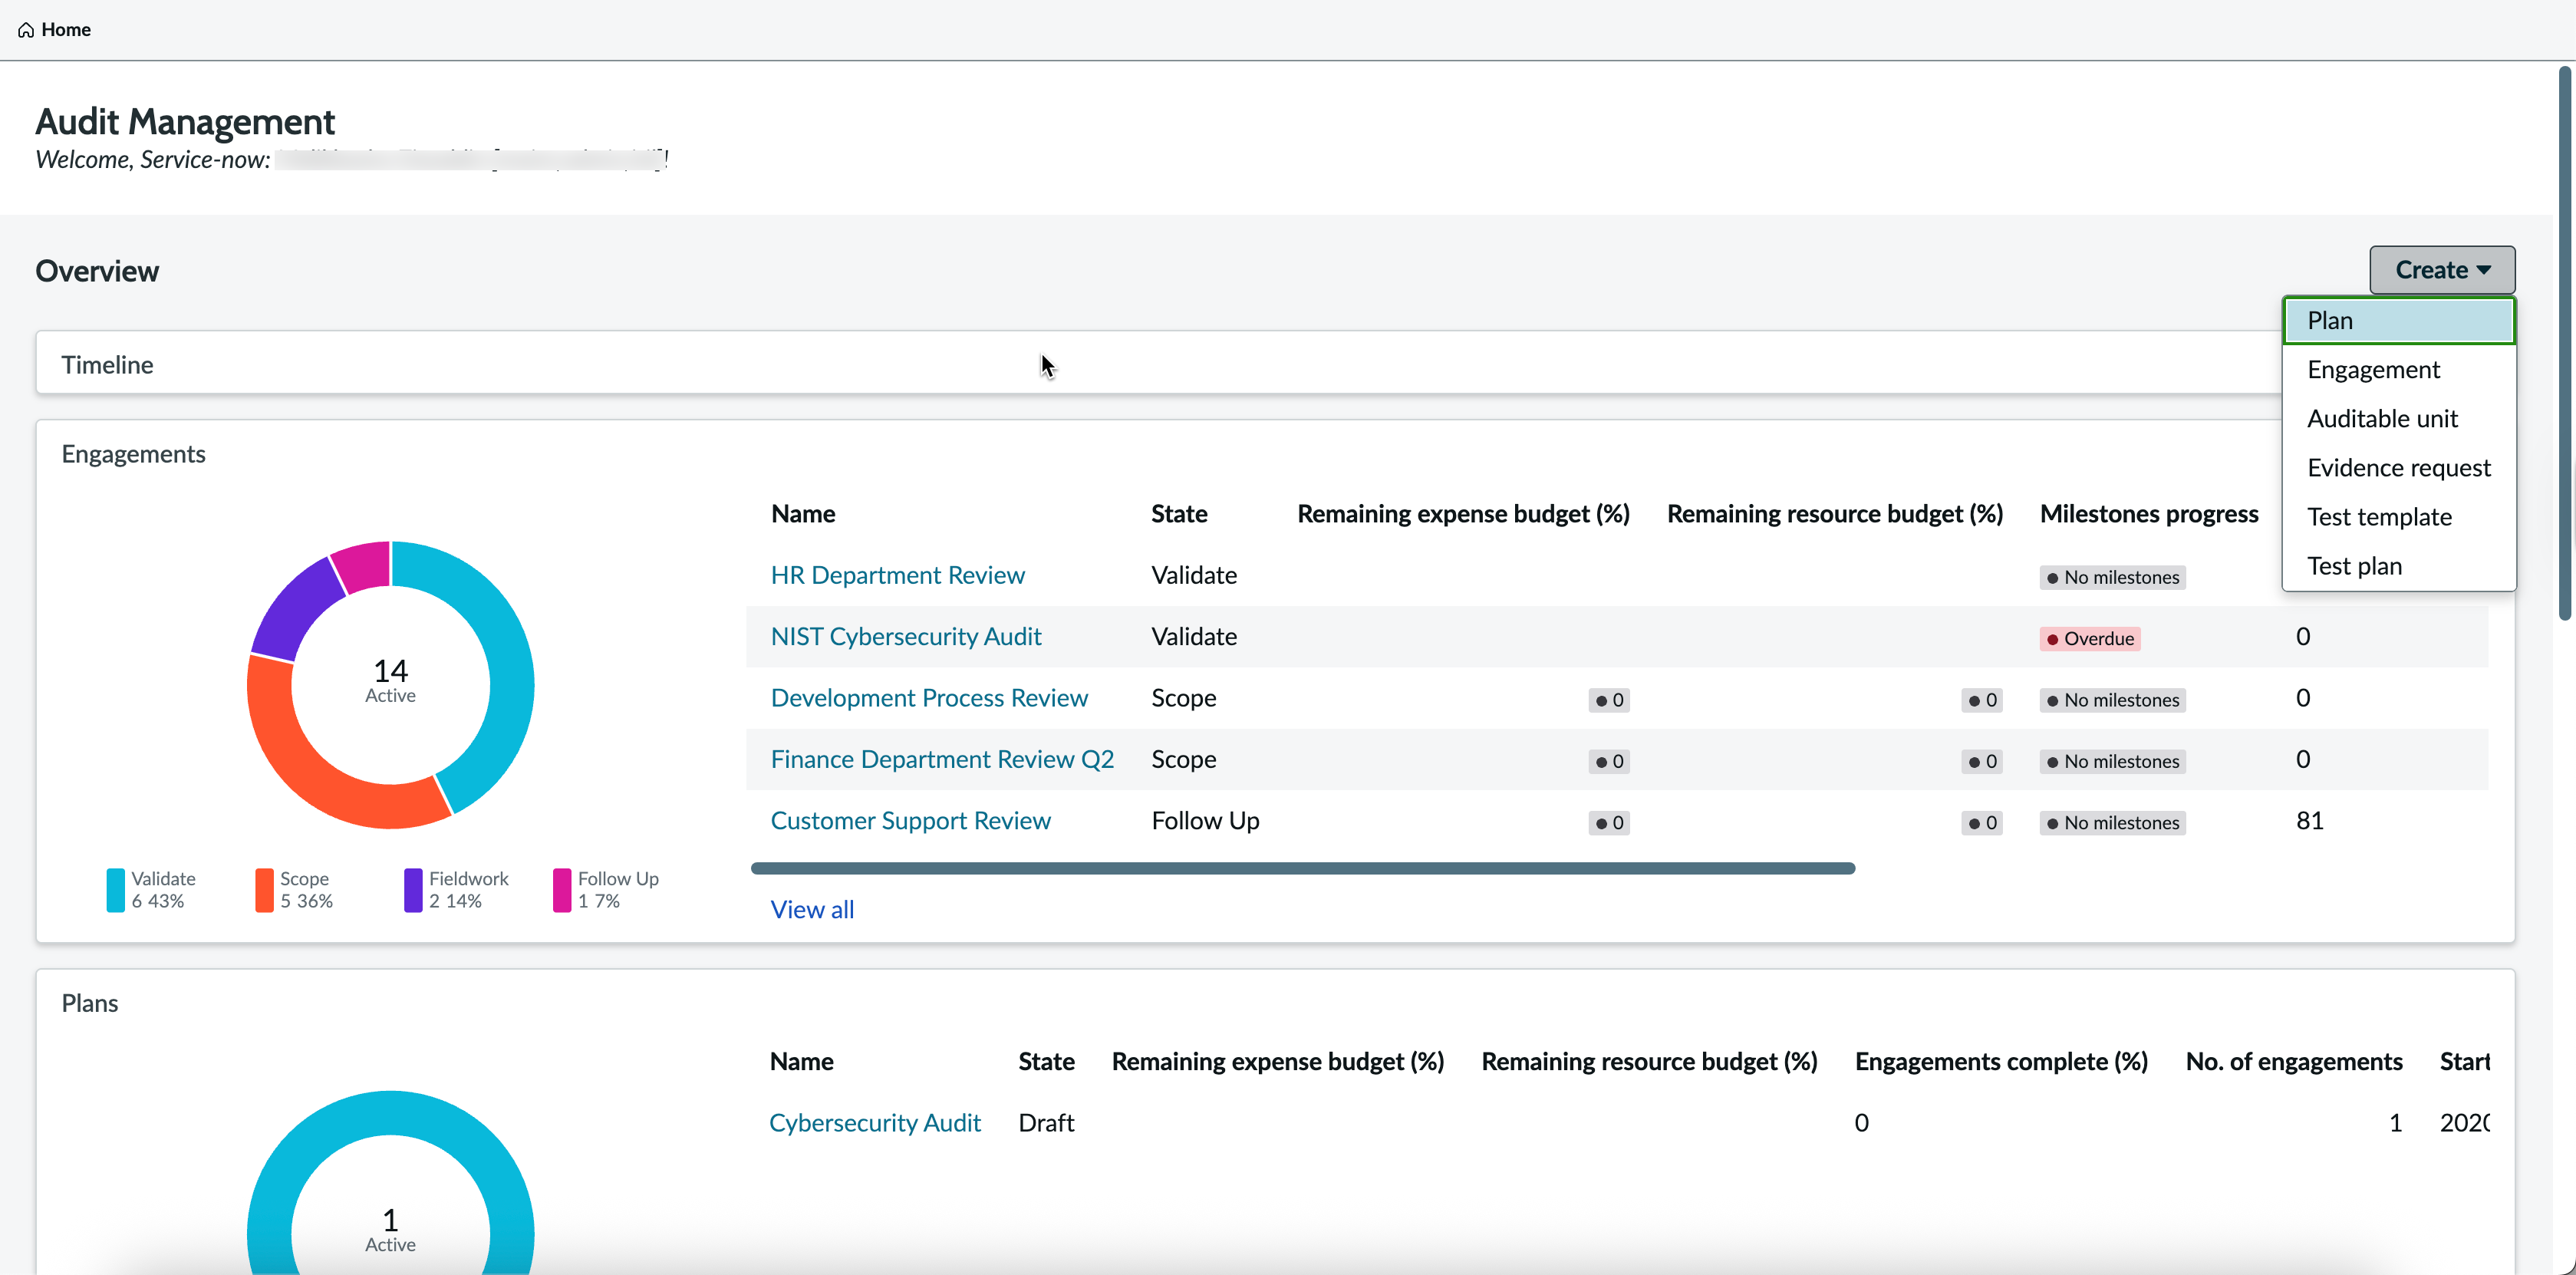This screenshot has width=2576, height=1275.
Task: Click the Overdue milestone badge
Action: click(x=2090, y=639)
